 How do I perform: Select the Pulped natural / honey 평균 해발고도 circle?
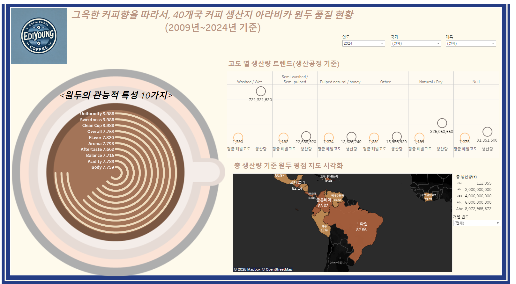click(x=329, y=137)
